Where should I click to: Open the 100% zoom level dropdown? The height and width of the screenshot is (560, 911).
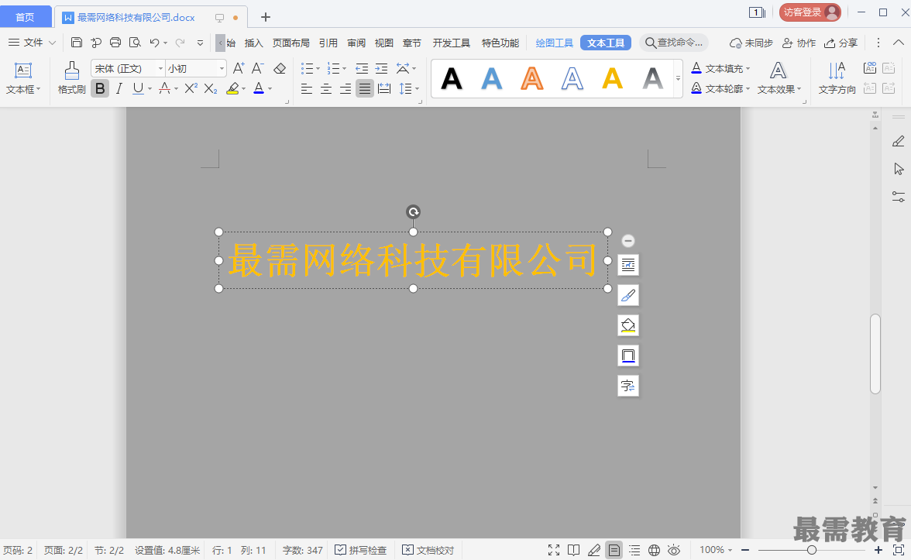pos(716,550)
